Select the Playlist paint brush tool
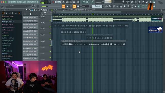The width and height of the screenshot is (165, 93). [32, 10]
